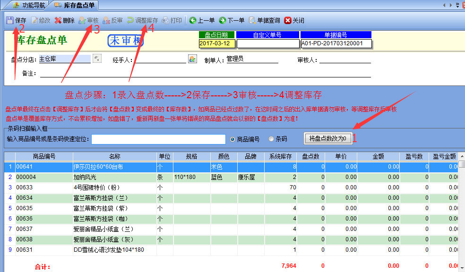Go to next document (下一单)
Screen dimensions: 465x272
pyautogui.click(x=223, y=21)
